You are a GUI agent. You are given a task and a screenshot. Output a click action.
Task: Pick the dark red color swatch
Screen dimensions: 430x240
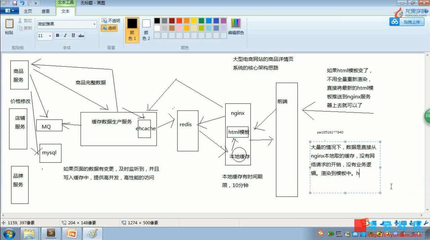point(172,21)
